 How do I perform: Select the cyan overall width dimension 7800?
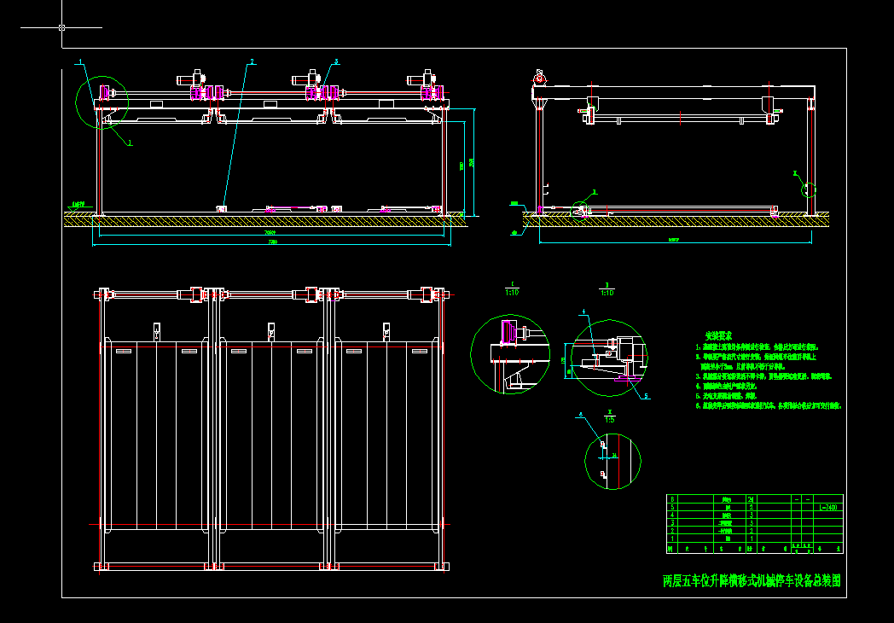(271, 241)
